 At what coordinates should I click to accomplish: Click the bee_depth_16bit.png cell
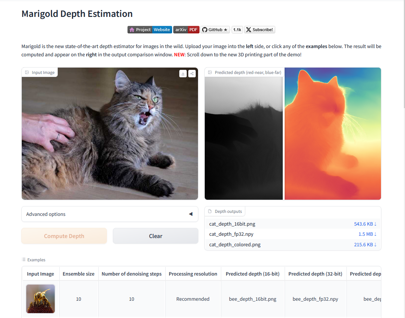253,299
